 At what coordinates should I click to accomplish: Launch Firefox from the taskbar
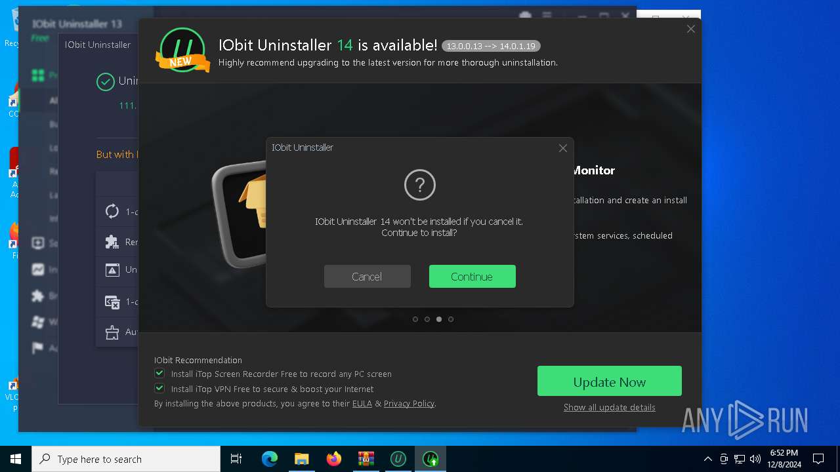pyautogui.click(x=334, y=459)
